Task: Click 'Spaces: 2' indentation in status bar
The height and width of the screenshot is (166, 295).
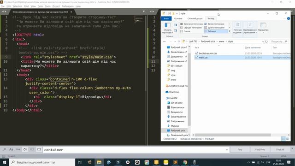Action: click(x=265, y=156)
